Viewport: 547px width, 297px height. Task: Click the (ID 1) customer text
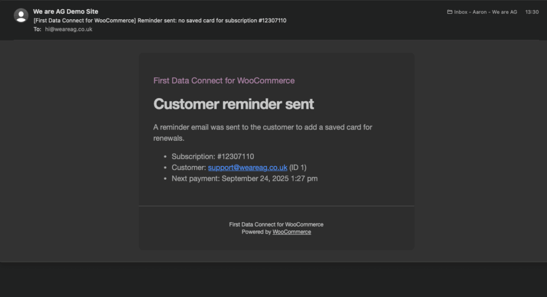298,167
